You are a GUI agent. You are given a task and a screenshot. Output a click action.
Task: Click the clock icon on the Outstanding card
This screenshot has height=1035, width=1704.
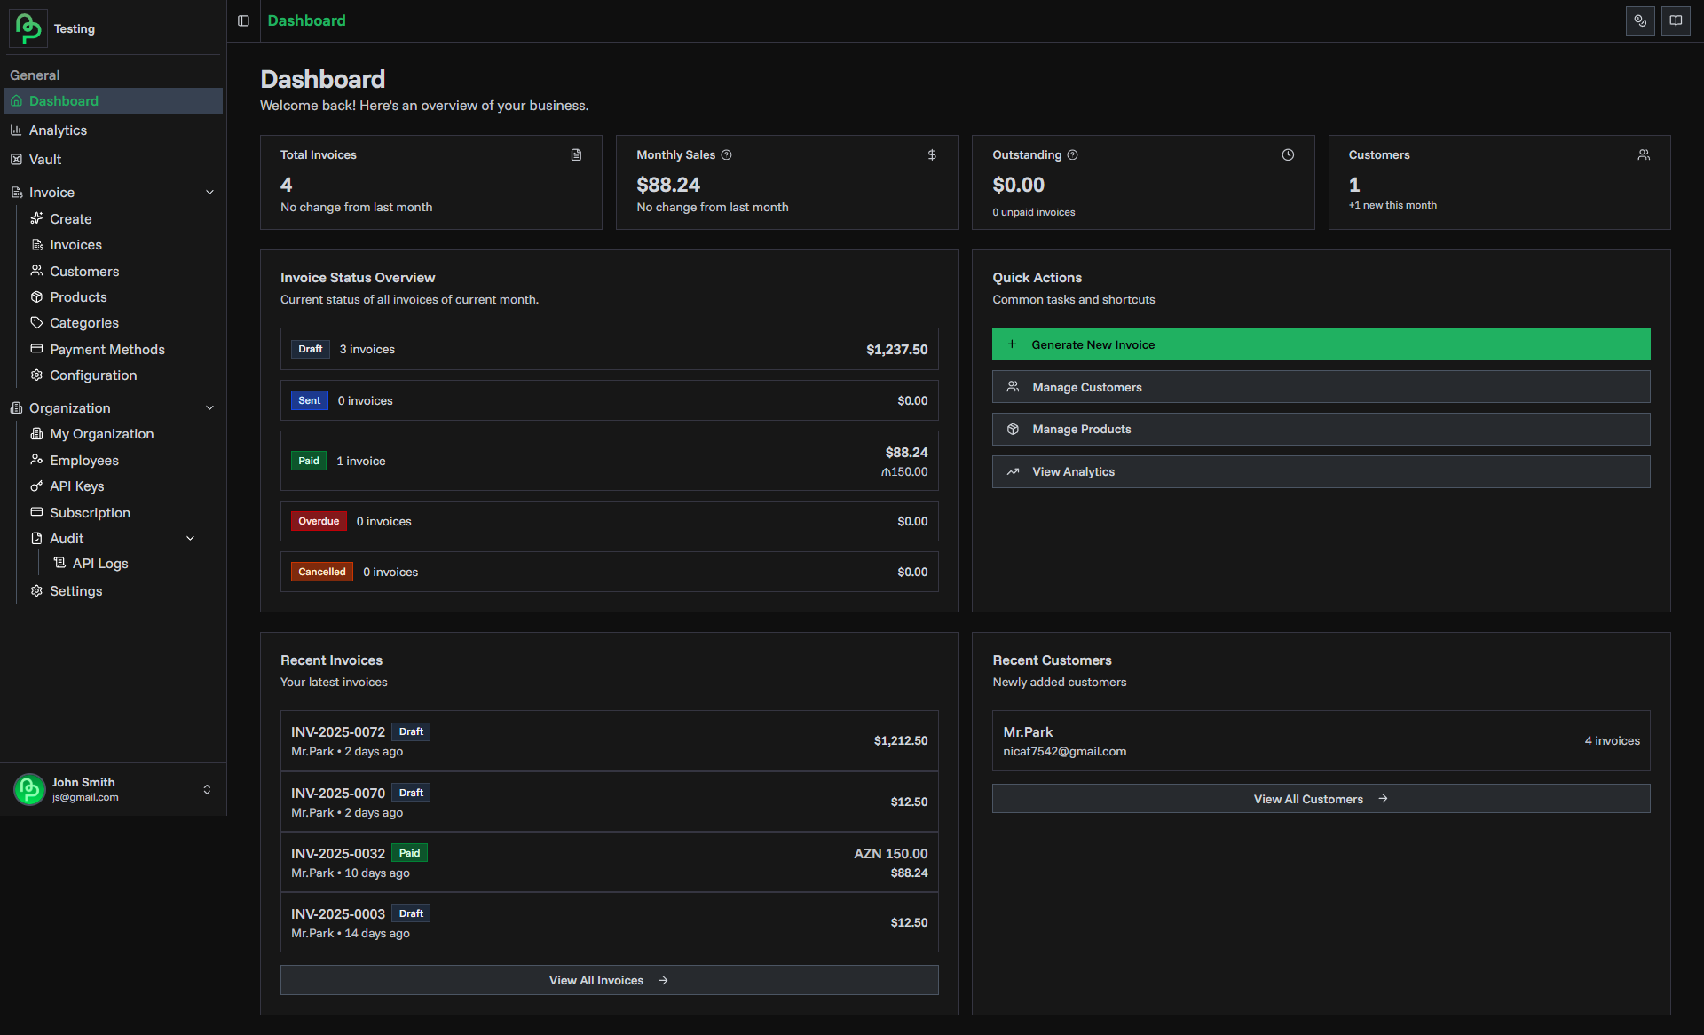pyautogui.click(x=1288, y=154)
